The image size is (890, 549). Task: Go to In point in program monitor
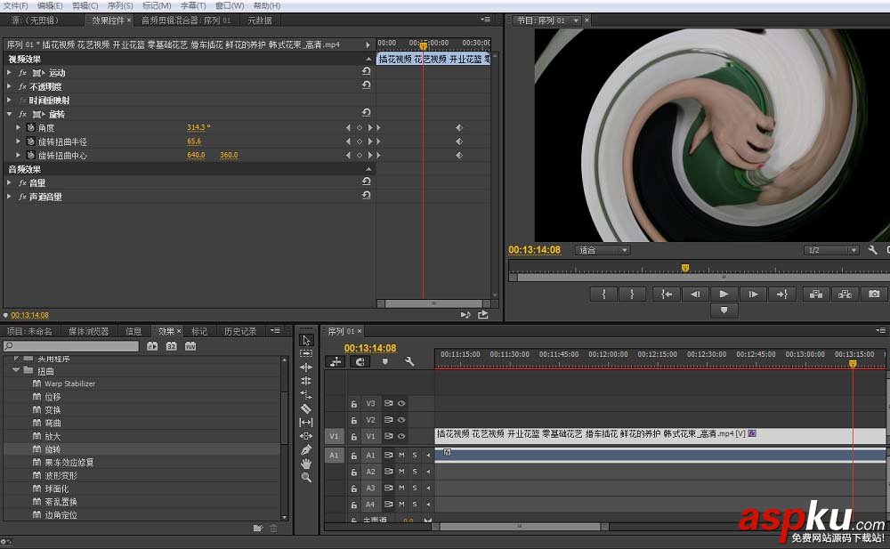point(667,295)
